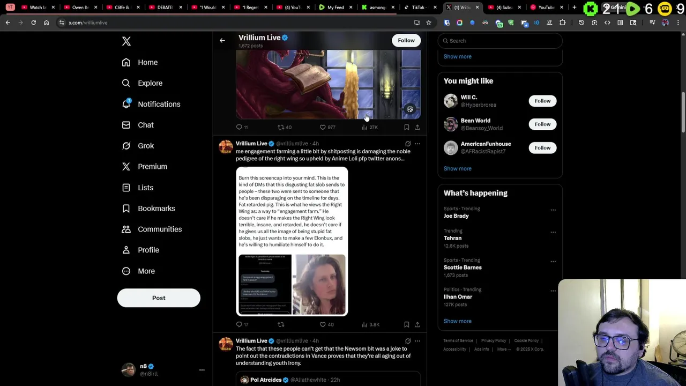Open the Terms of Service link
686x386 pixels.
click(458, 341)
